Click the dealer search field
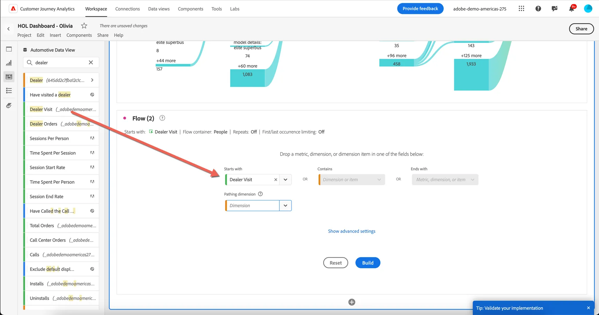Image resolution: width=599 pixels, height=315 pixels. [61, 62]
